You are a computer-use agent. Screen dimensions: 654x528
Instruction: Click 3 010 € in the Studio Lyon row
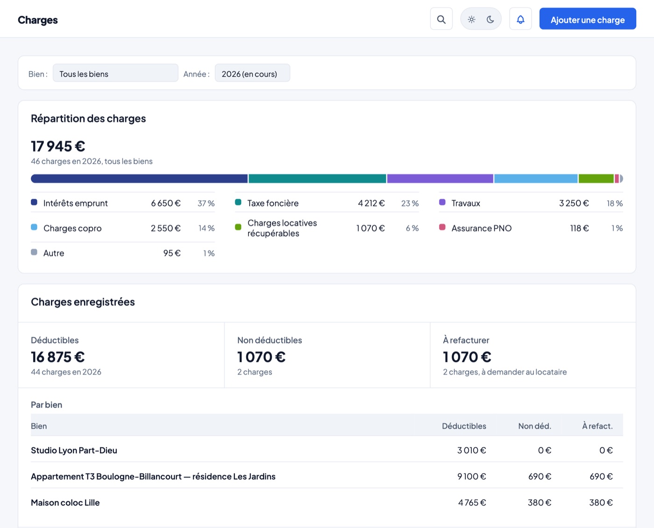472,450
